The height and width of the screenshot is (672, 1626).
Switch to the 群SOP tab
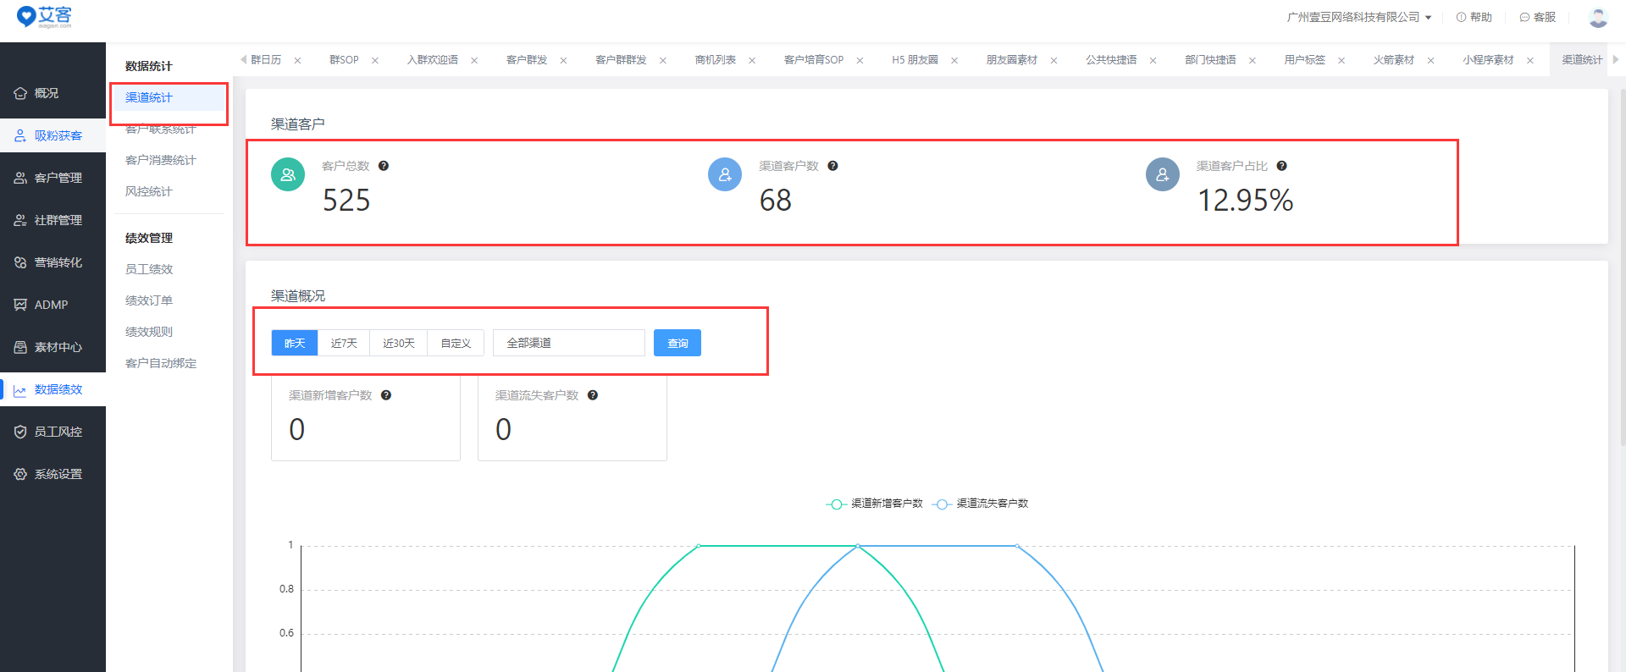344,60
